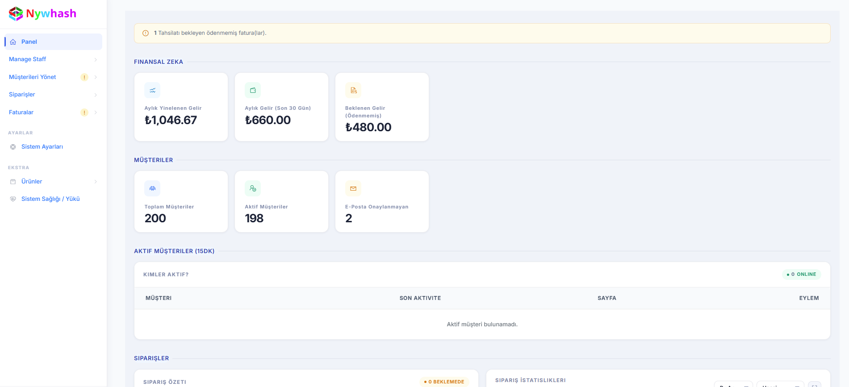
Task: Click the Sistem Sağlığı heartbeat icon
Action: [x=13, y=199]
